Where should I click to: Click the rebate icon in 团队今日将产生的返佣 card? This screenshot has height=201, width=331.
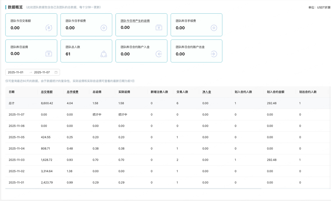[159, 27]
